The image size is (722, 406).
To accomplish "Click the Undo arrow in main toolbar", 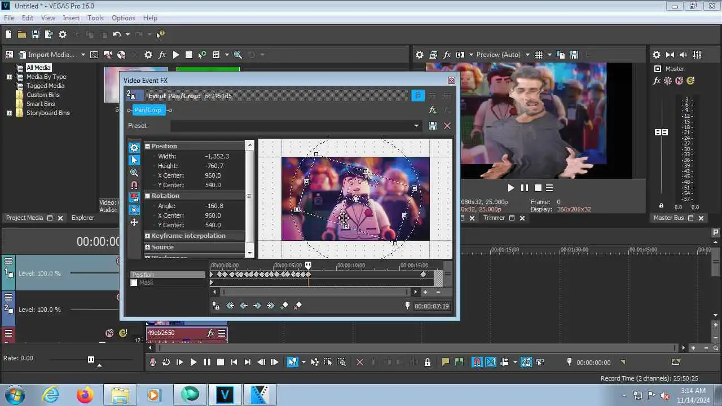I will point(116,34).
